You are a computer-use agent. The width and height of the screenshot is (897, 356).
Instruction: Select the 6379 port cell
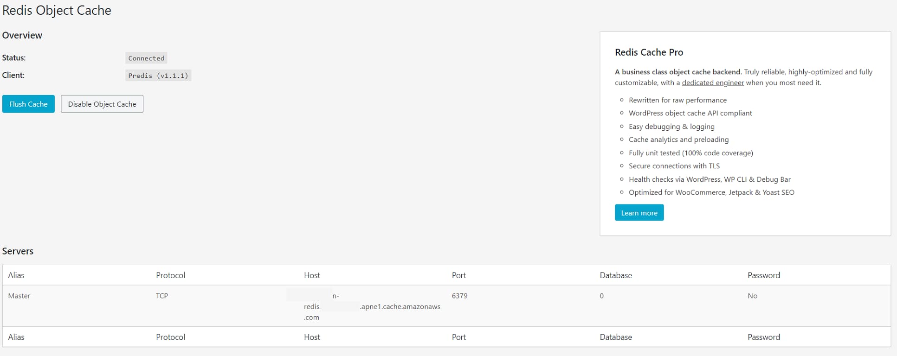tap(459, 296)
